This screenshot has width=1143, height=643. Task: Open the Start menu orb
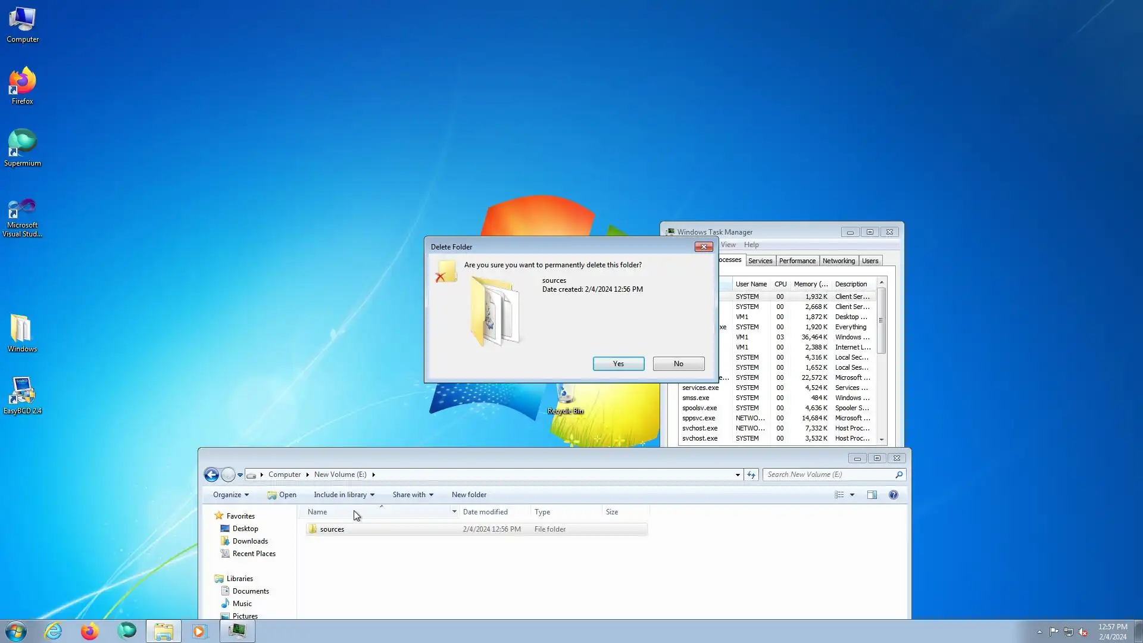(16, 631)
